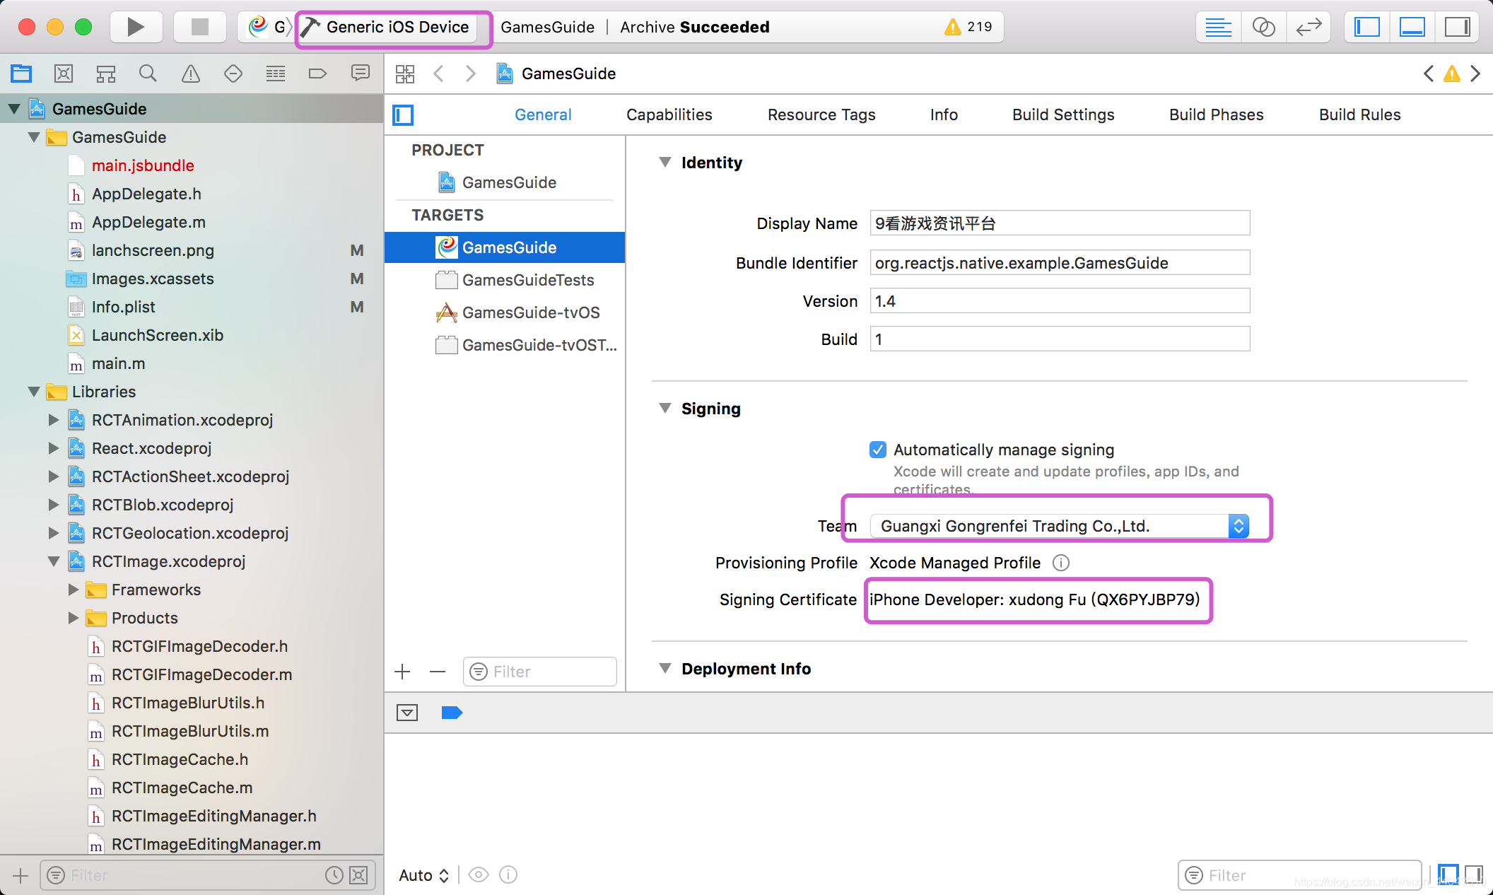This screenshot has height=895, width=1493.
Task: Toggle breakpoints activation
Action: (x=452, y=713)
